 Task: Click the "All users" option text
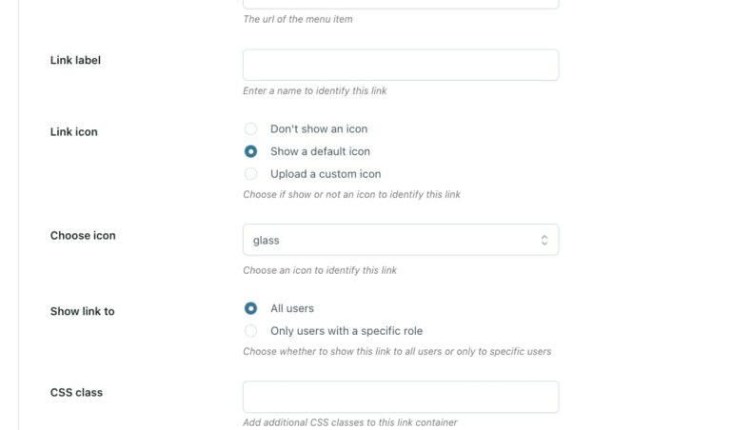(292, 308)
